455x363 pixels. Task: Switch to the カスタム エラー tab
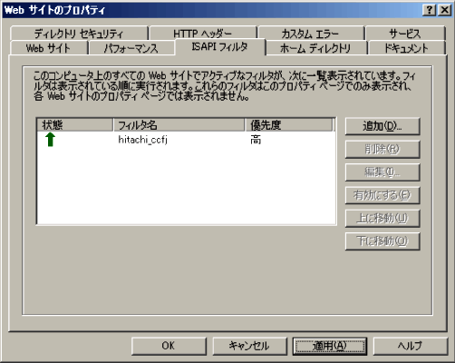pos(311,34)
